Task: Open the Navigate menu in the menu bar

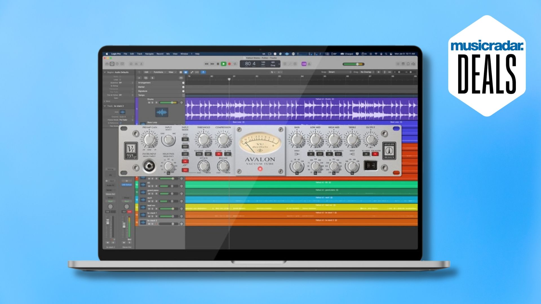Action: (150, 54)
